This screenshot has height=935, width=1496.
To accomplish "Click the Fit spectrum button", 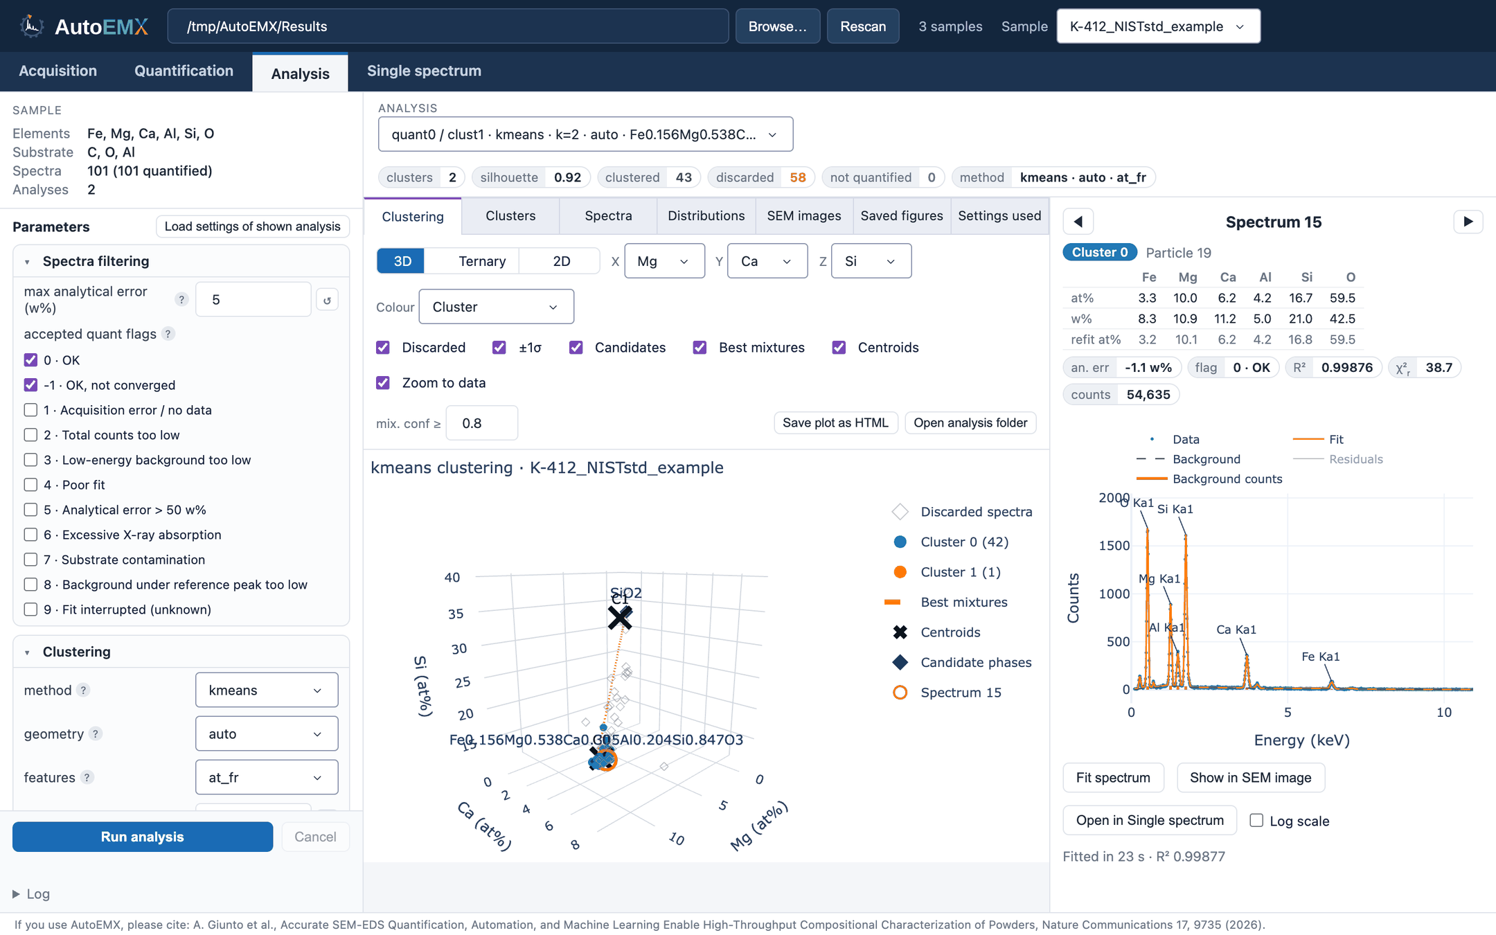I will coord(1113,778).
